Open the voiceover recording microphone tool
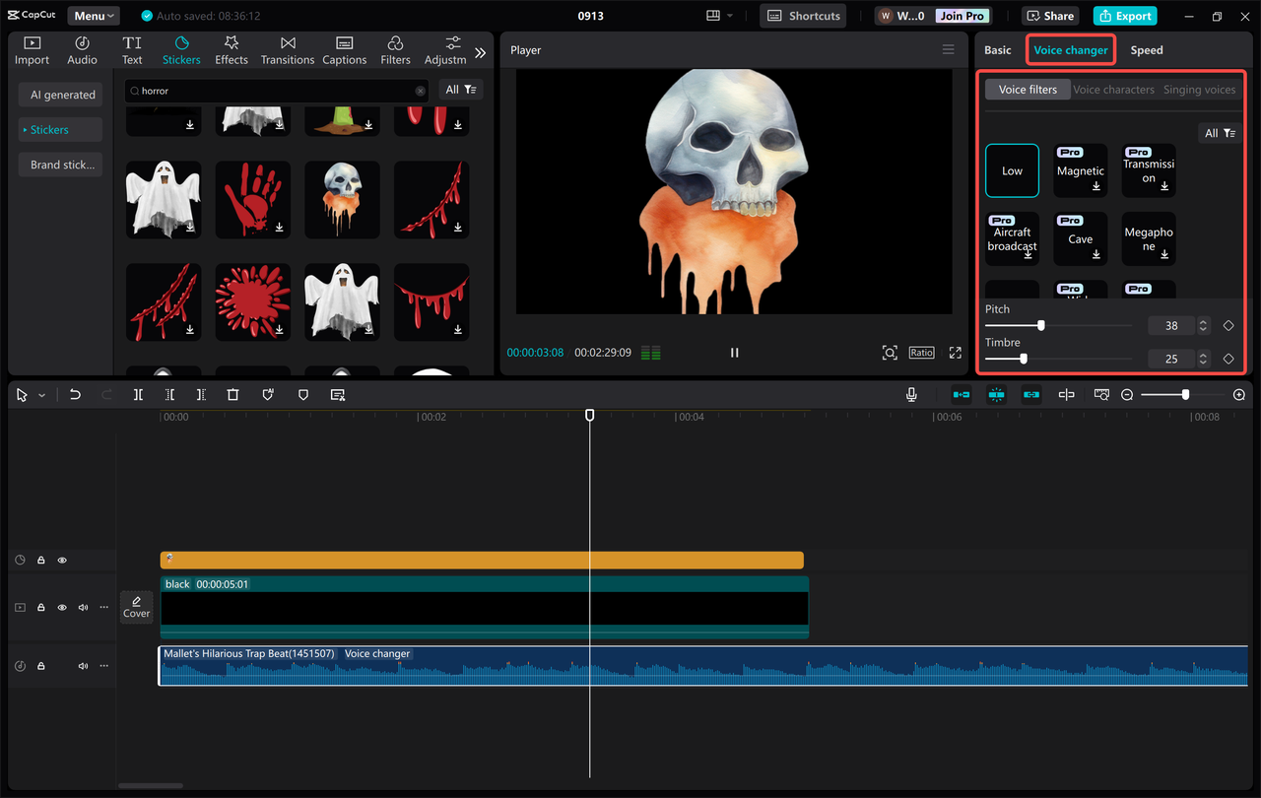Screen dimensions: 1261x798 pyautogui.click(x=911, y=394)
